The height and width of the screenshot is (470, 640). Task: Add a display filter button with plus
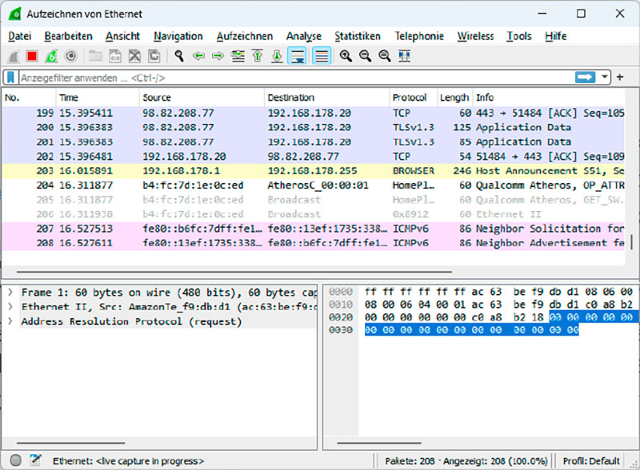[620, 77]
